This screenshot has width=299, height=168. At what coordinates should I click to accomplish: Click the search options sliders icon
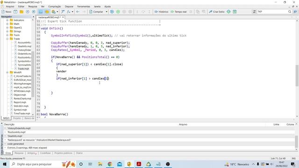(254, 12)
